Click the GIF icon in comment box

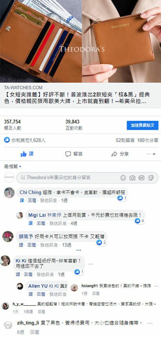pos(142,178)
